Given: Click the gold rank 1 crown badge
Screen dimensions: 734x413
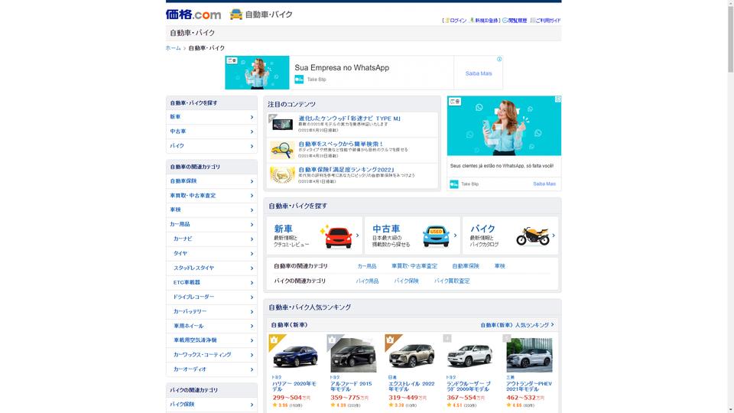Looking at the screenshot, I should point(274,340).
